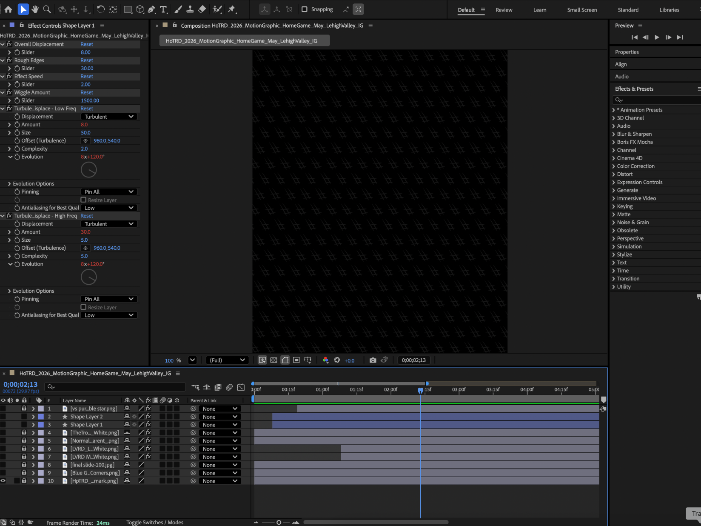
Task: Click the timeline zoom slider handle
Action: (x=279, y=522)
